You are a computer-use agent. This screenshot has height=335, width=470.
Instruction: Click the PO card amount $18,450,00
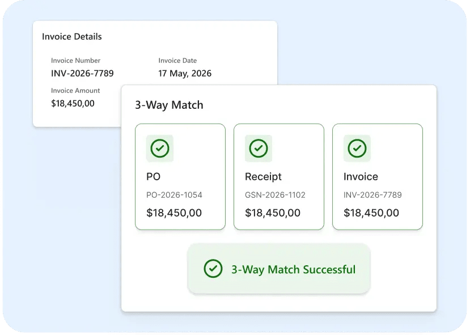tap(174, 213)
